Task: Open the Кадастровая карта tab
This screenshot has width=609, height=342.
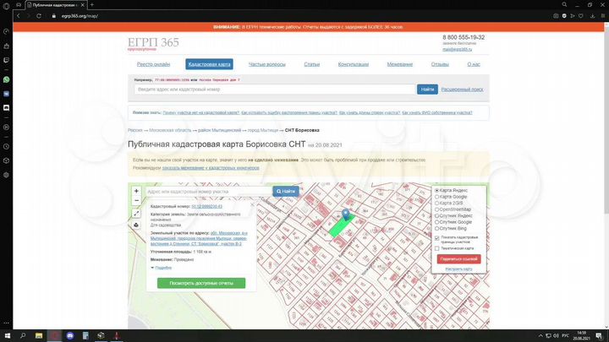Action: pos(210,64)
